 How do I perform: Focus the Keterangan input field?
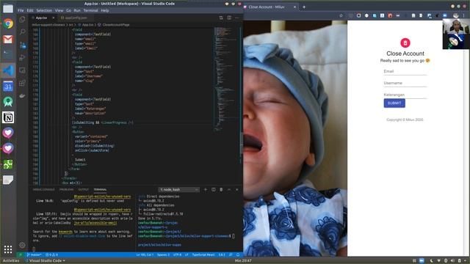click(x=405, y=95)
